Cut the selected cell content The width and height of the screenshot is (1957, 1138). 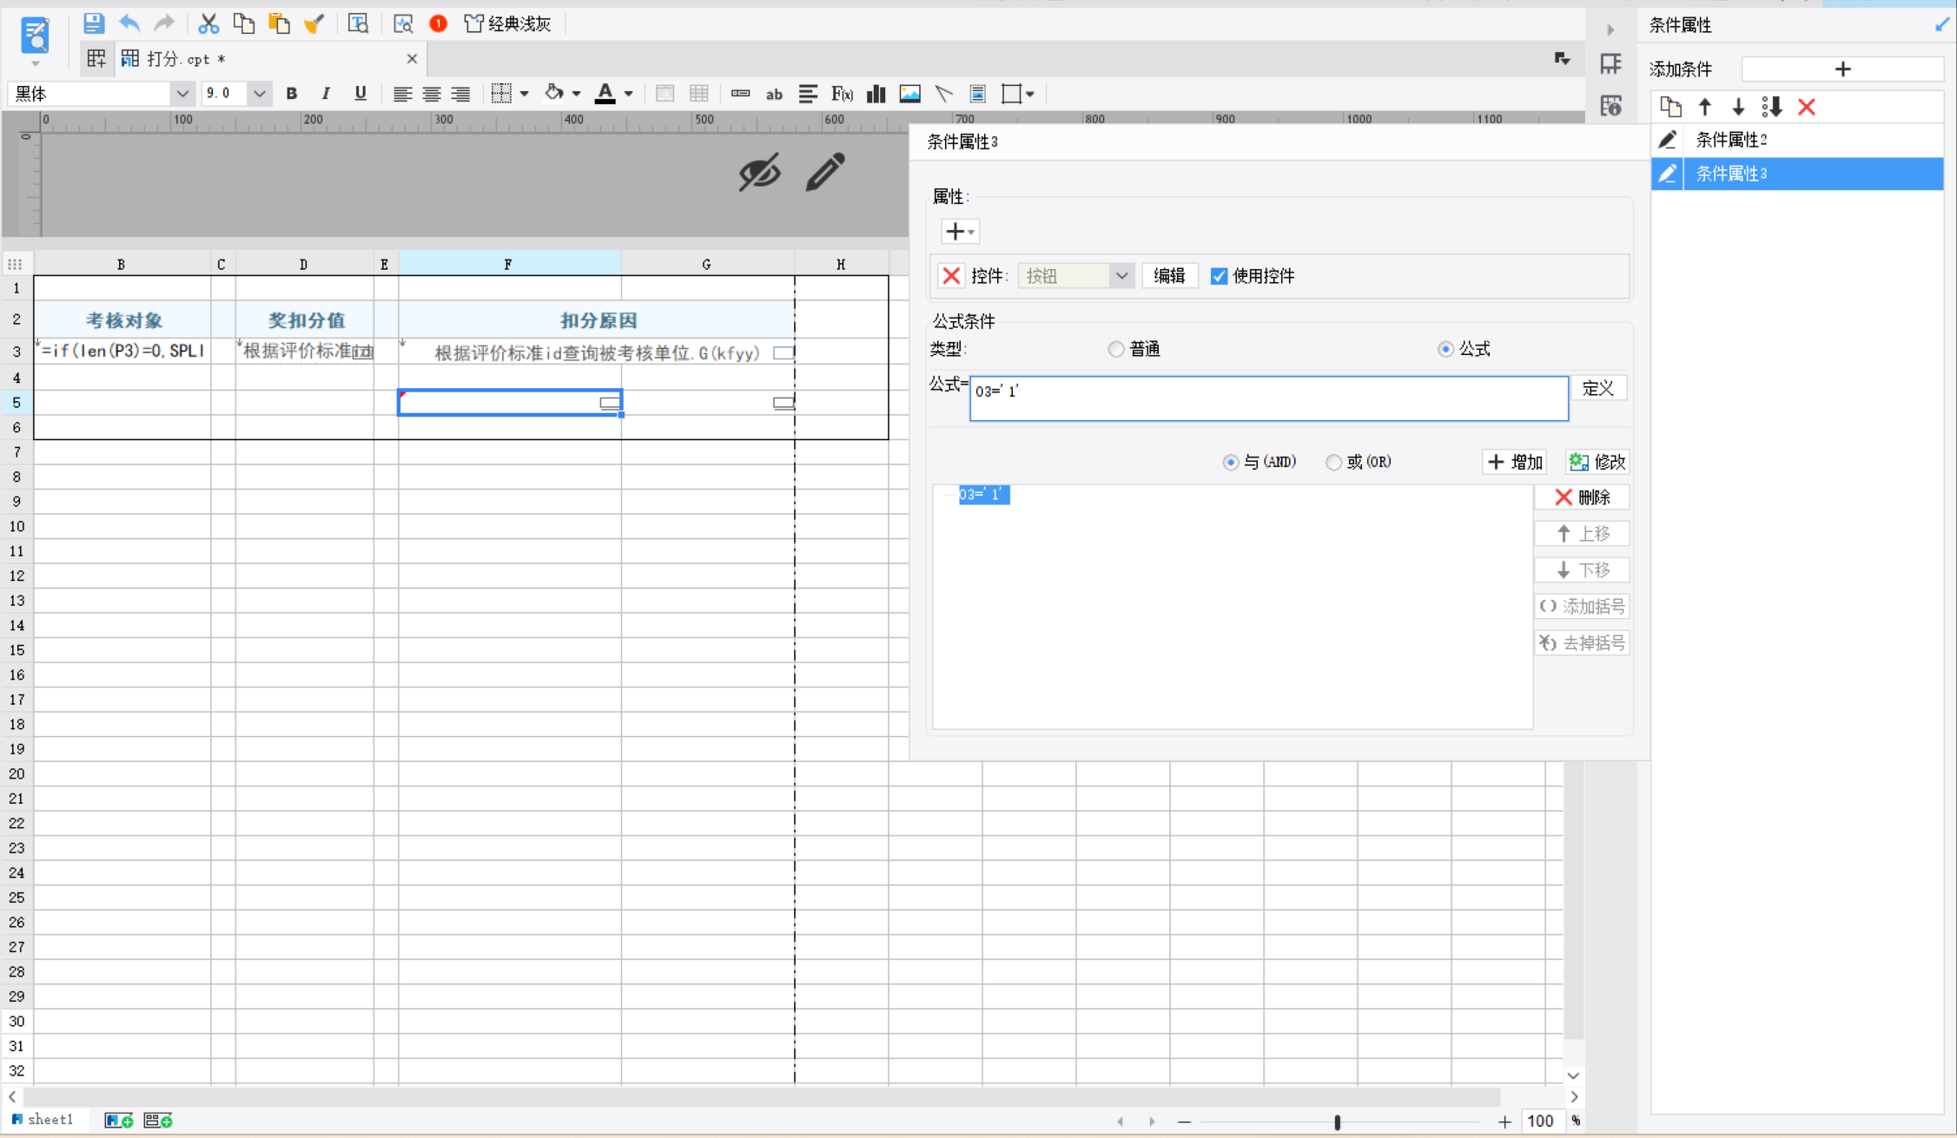[208, 23]
